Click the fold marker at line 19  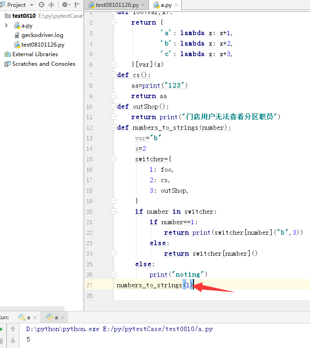point(113,201)
